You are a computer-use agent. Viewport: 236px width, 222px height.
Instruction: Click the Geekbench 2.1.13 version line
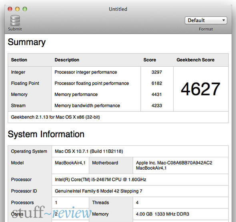coord(55,117)
